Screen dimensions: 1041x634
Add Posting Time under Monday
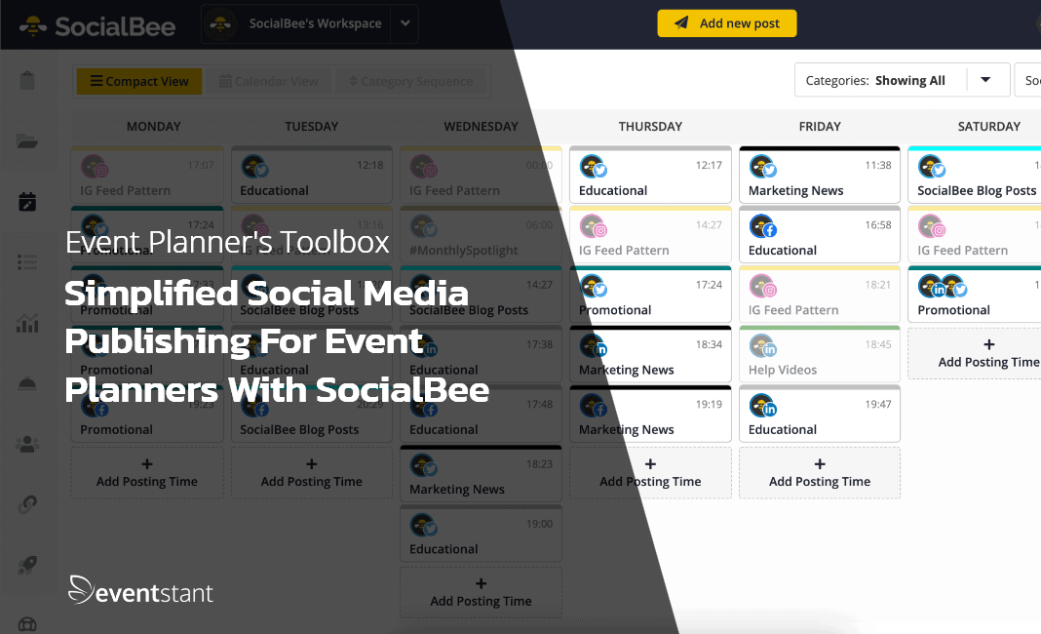[147, 472]
